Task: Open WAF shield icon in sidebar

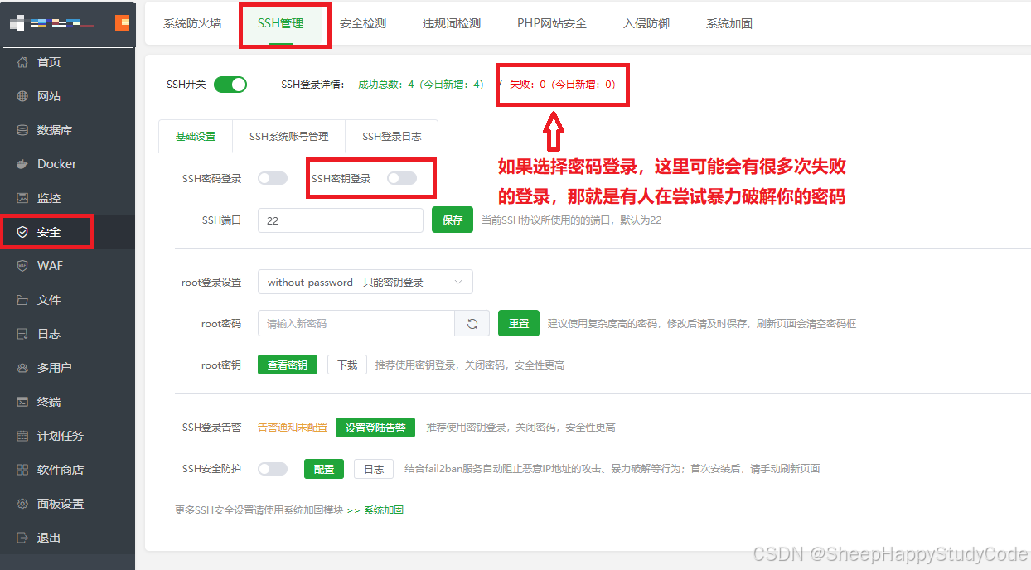Action: tap(22, 266)
